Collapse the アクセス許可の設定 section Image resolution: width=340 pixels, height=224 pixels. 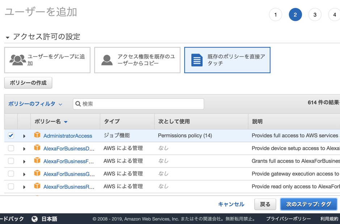tap(8, 38)
